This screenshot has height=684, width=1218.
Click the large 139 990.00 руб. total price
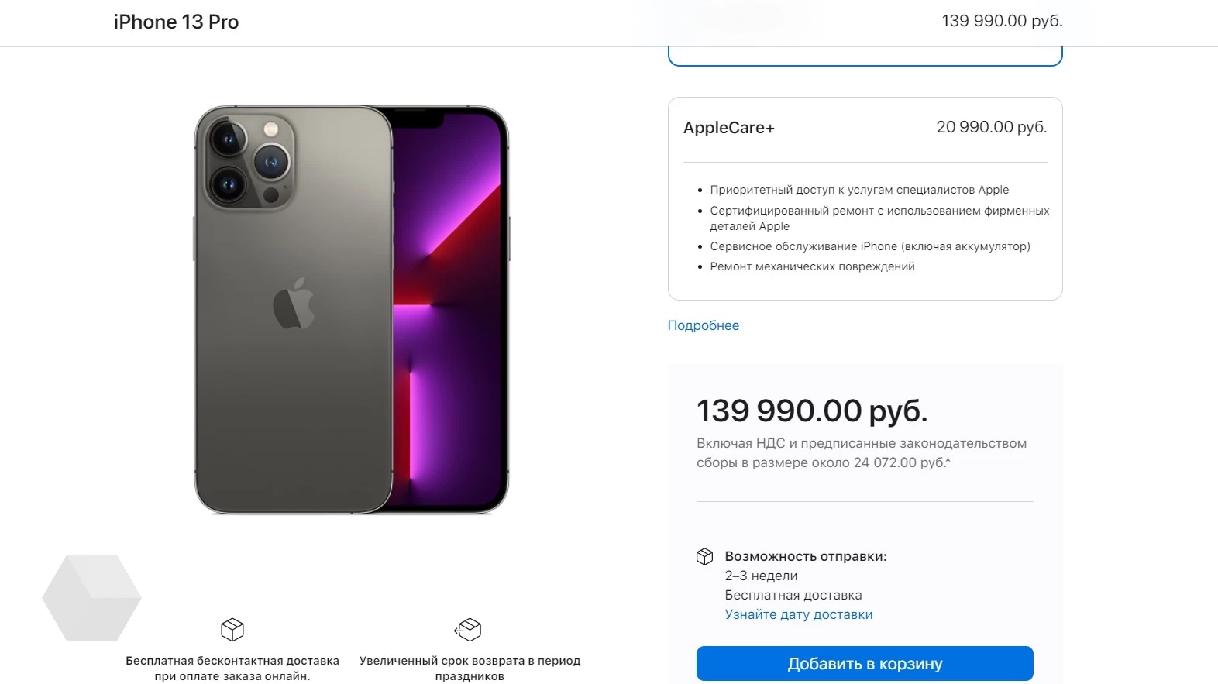[811, 411]
